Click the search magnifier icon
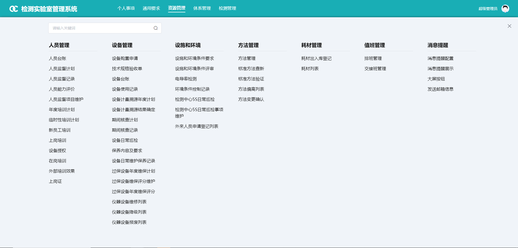 156,28
